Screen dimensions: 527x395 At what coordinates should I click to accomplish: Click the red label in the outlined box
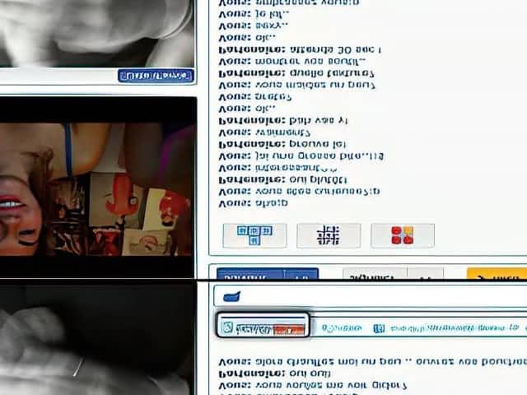click(288, 329)
